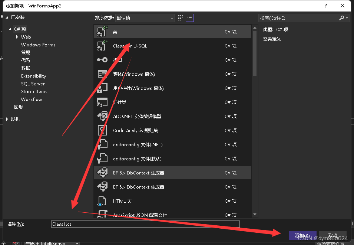This screenshot has height=245, width=354.
Task: Click the search magnifier icon
Action: (x=341, y=17)
